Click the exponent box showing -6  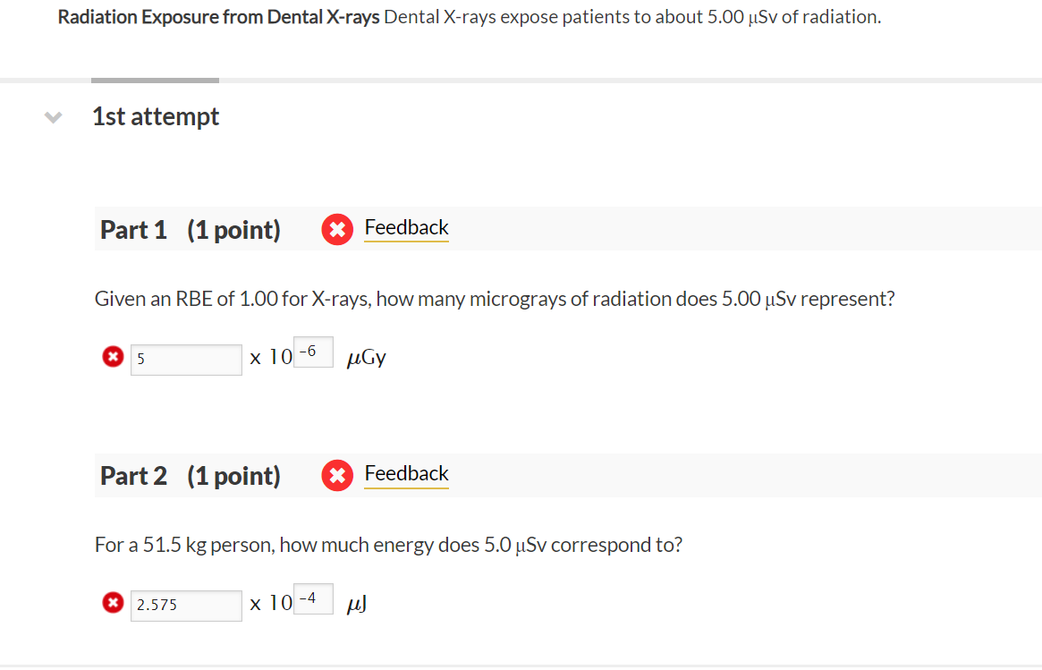click(x=313, y=352)
